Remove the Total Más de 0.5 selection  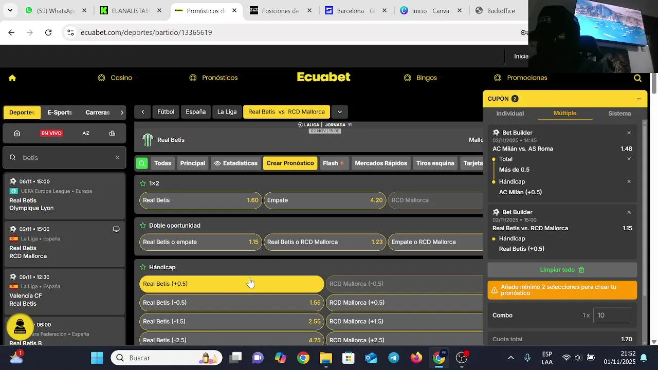click(629, 159)
